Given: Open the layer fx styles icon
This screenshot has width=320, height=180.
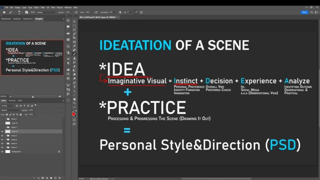Looking at the screenshot, I should pos(38,178).
